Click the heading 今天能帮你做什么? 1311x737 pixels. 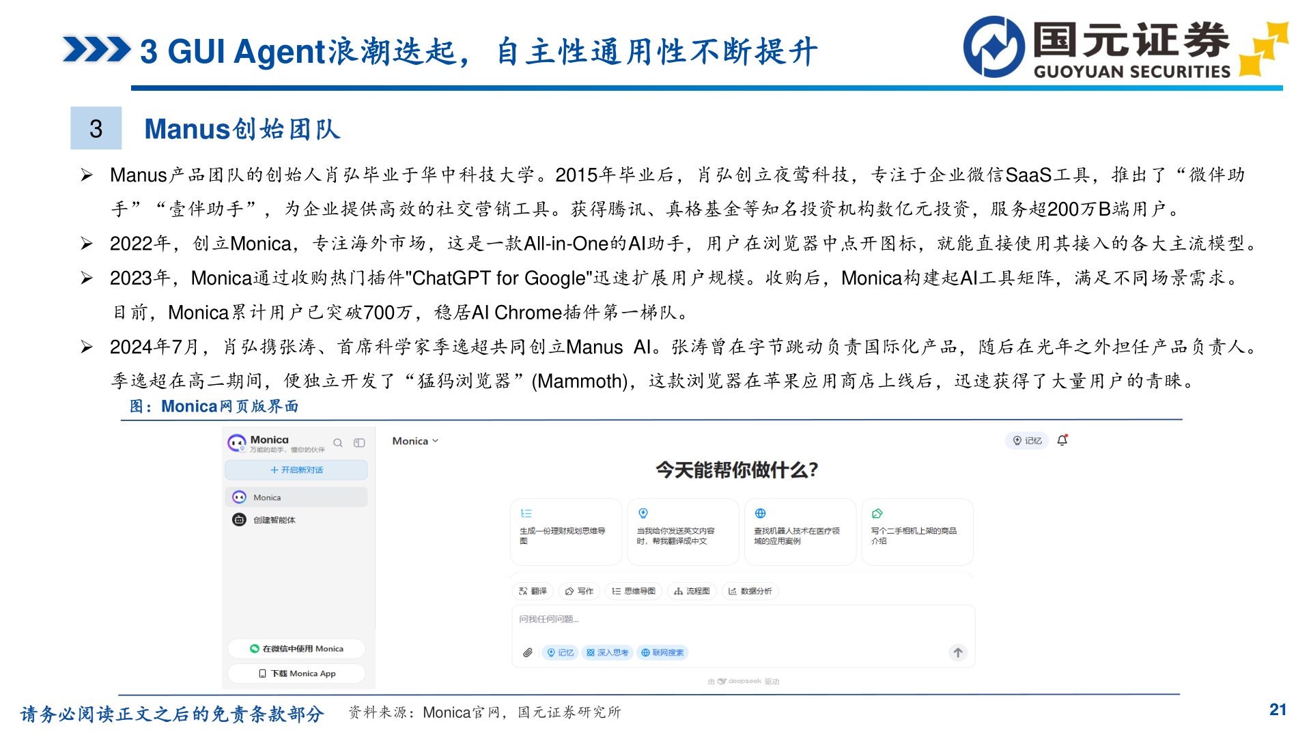tap(737, 469)
